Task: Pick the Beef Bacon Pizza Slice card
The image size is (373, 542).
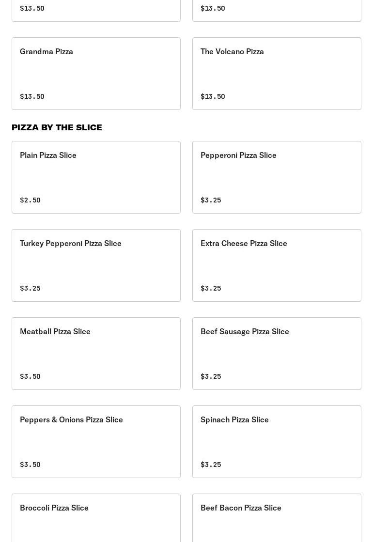Action: 277,518
